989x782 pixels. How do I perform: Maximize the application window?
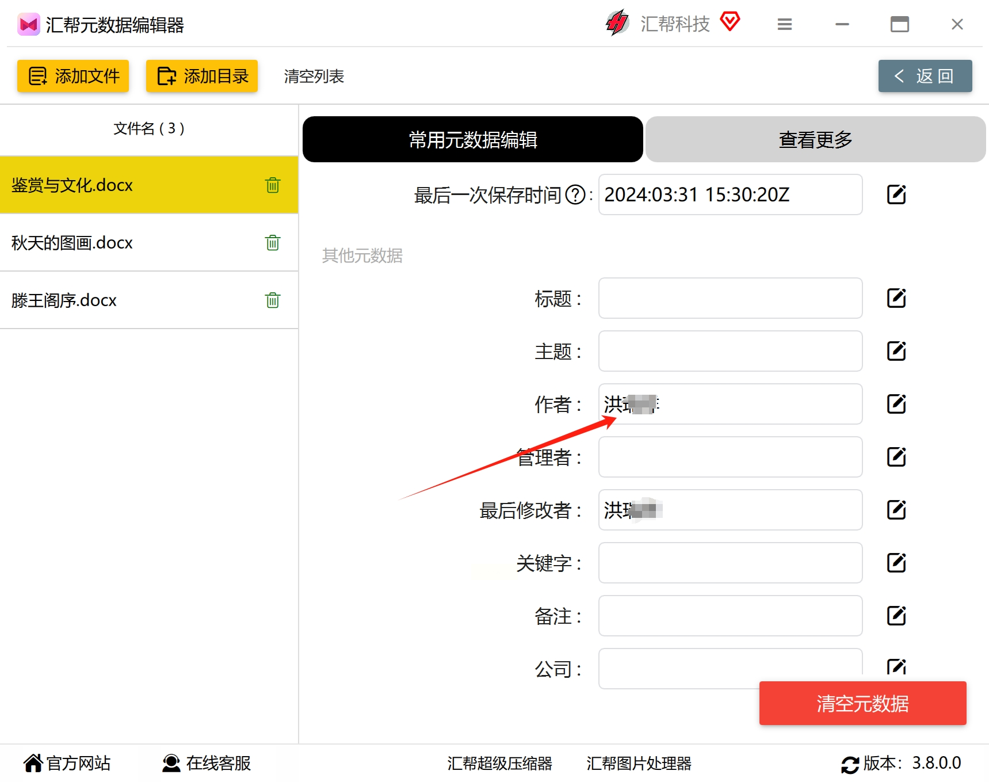coord(900,24)
